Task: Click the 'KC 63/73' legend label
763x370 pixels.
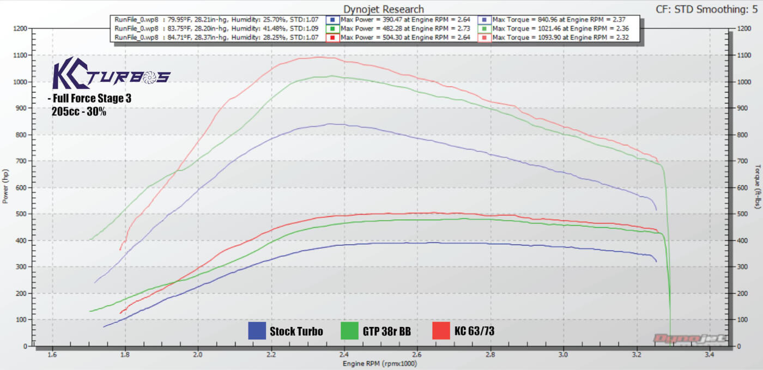Action: [x=474, y=331]
